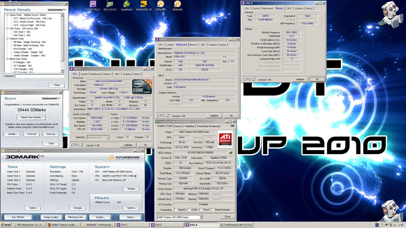Open Filtering & AA... in 3DMark05
The height and width of the screenshot is (228, 406).
tap(76, 217)
